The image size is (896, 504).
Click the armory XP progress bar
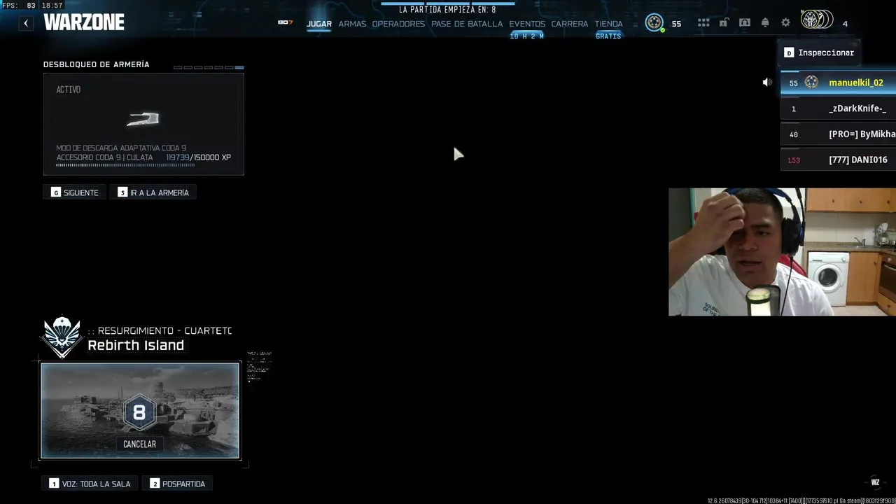[143, 166]
